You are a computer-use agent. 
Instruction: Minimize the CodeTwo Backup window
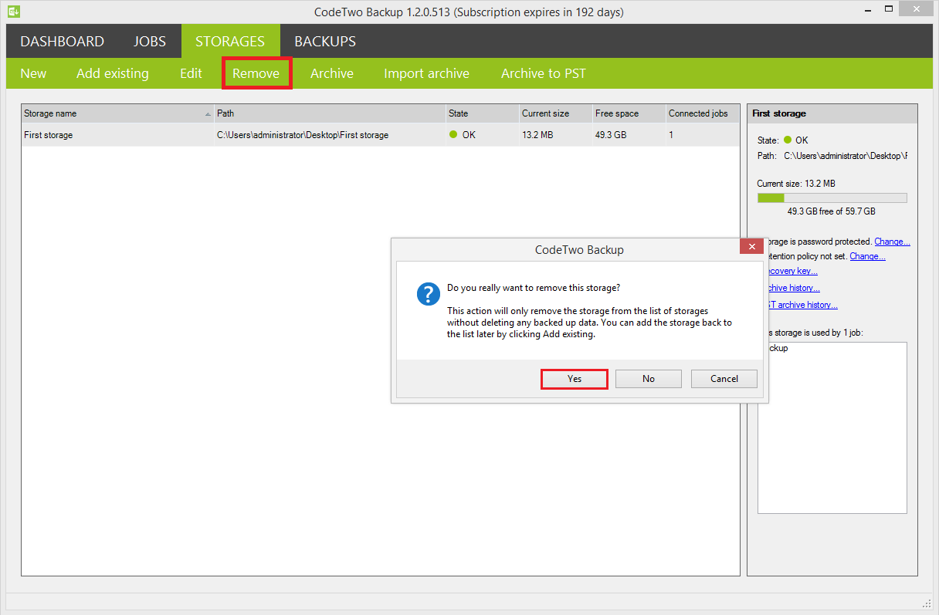coord(869,10)
